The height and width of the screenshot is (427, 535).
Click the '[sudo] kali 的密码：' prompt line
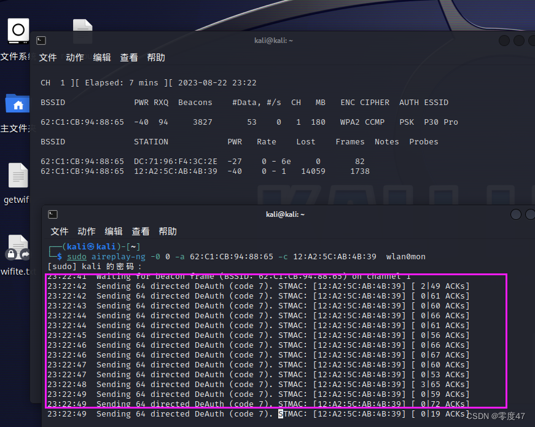click(x=95, y=267)
